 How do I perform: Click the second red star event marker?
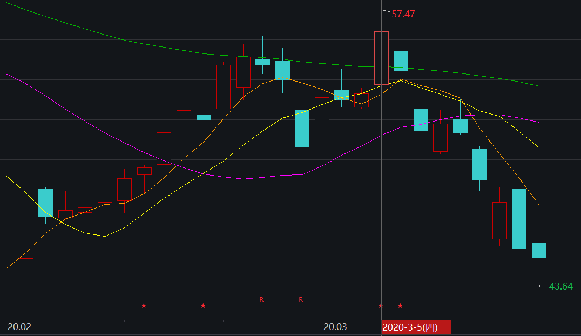(203, 306)
